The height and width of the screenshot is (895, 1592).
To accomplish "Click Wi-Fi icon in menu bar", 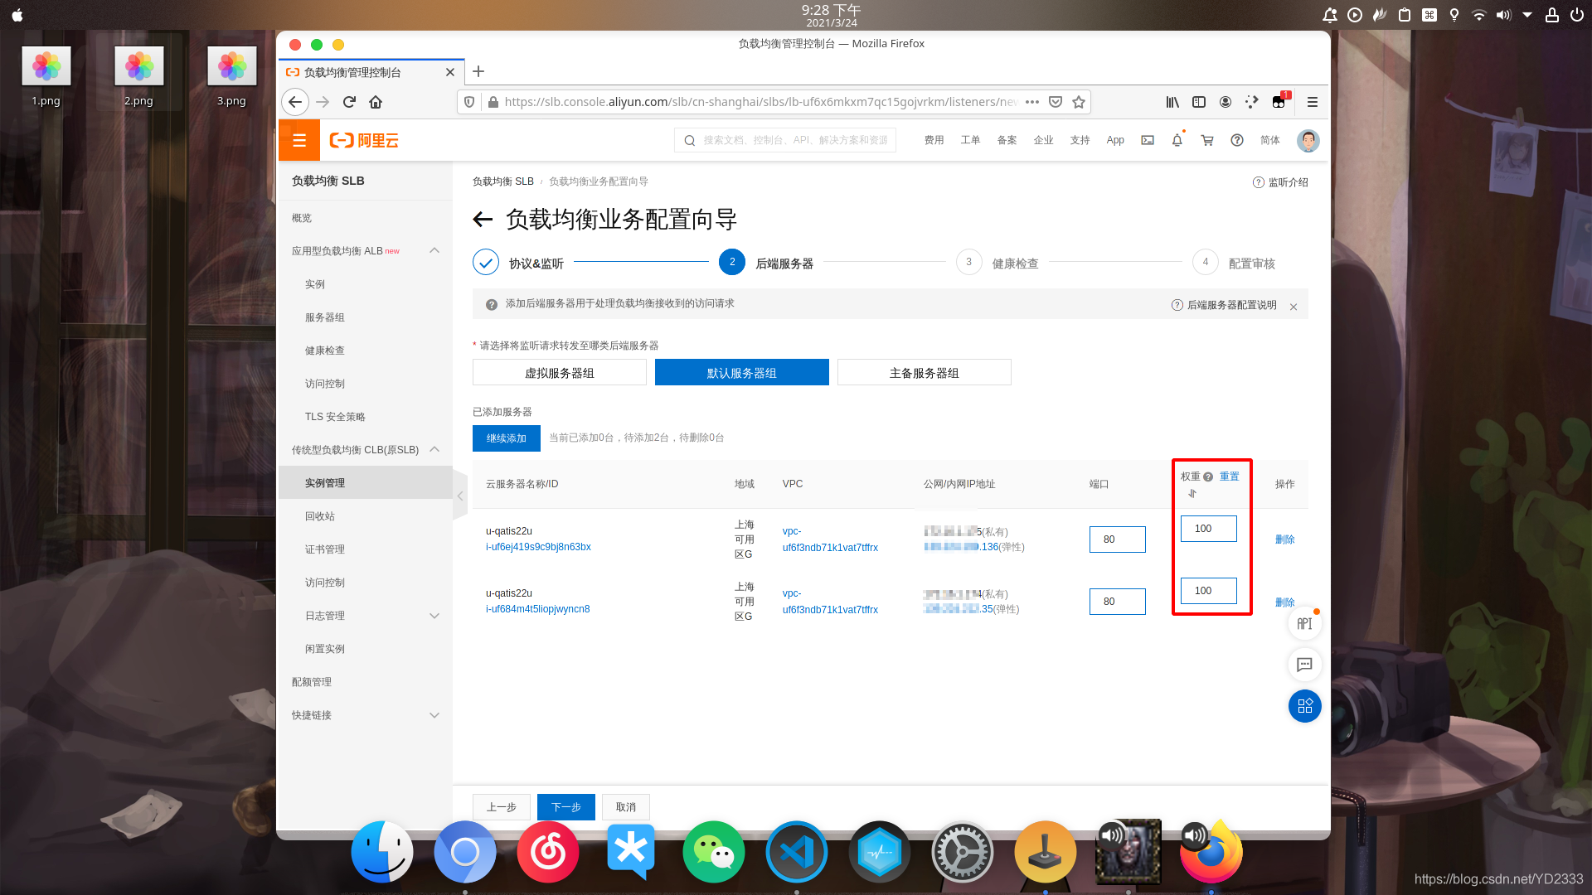I will point(1479,15).
